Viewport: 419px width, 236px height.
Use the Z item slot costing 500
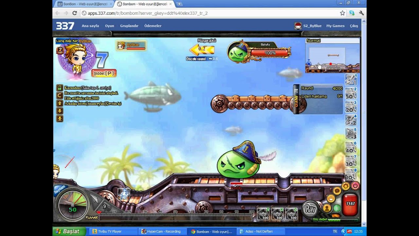[x=263, y=214]
